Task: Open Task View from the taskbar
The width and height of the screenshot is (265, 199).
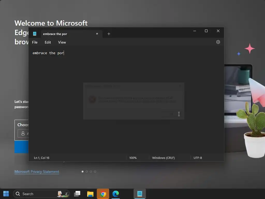Action: click(77, 194)
